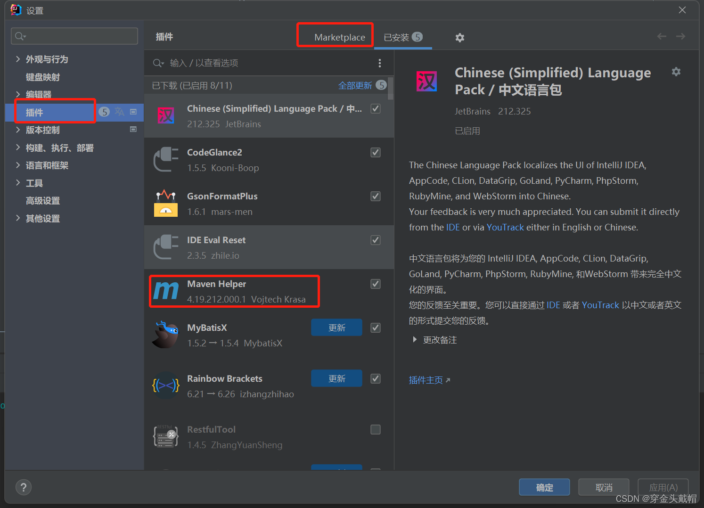Click the MyBatisX bird icon

click(x=165, y=335)
